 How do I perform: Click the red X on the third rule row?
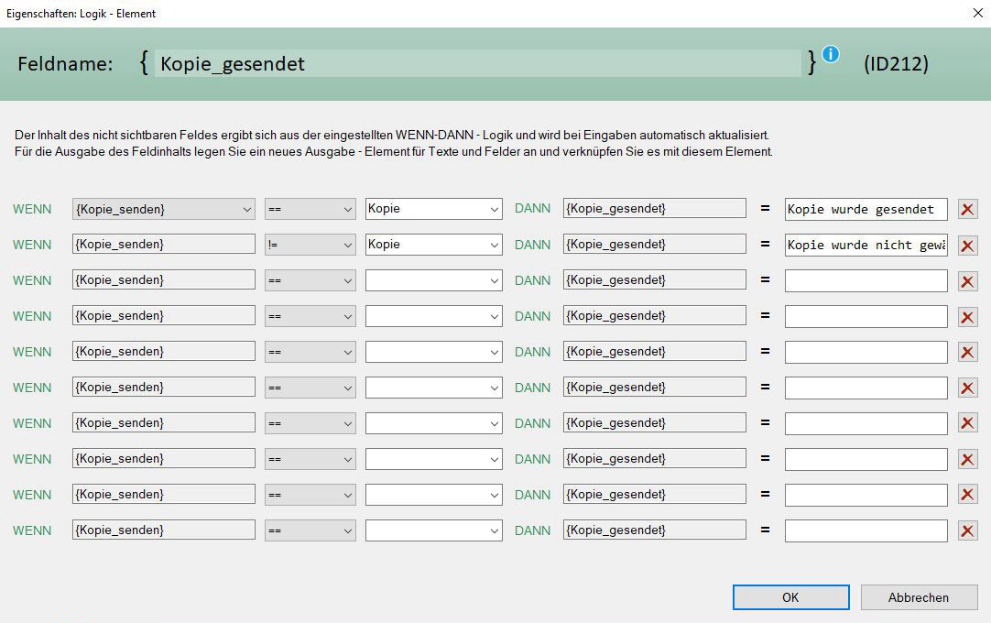point(967,281)
